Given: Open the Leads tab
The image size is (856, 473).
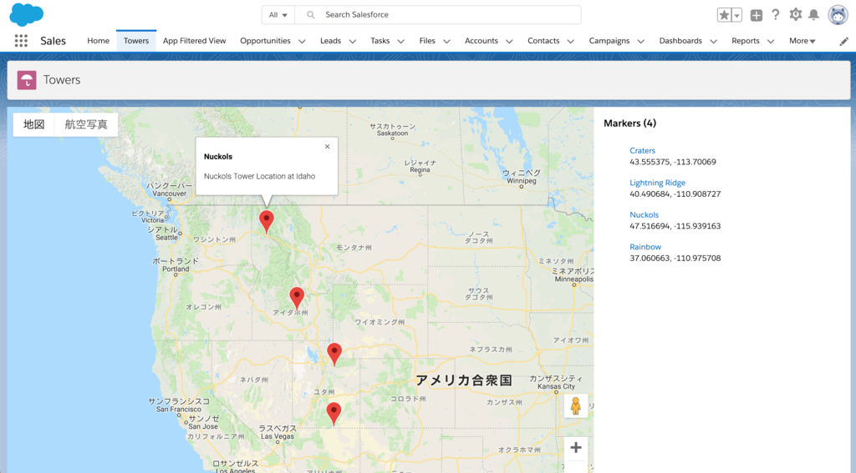Looking at the screenshot, I should coord(330,41).
